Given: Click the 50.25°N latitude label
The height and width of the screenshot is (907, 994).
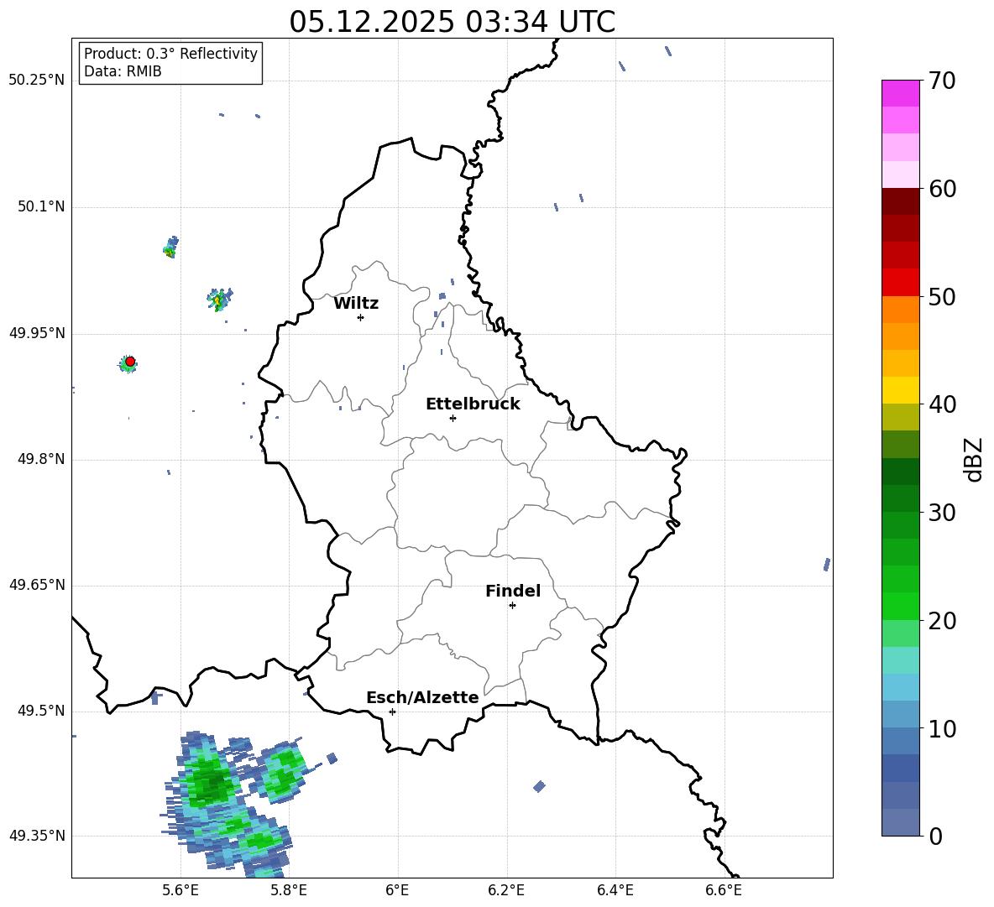Looking at the screenshot, I should [x=37, y=81].
